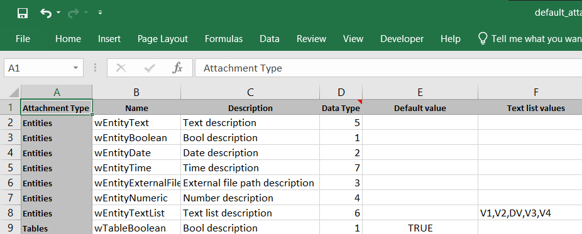
Task: Open the Name Box dropdown arrow
Action: coord(75,68)
